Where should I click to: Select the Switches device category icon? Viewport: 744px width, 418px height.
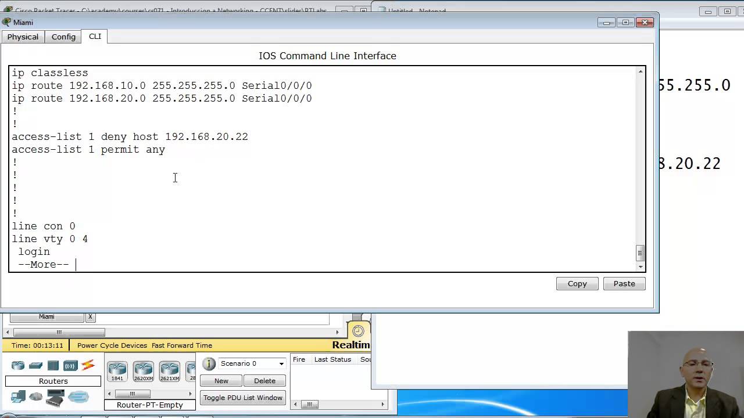pyautogui.click(x=36, y=365)
